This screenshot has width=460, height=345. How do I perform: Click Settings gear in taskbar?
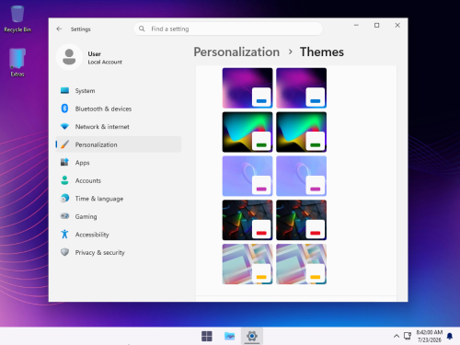click(x=252, y=336)
